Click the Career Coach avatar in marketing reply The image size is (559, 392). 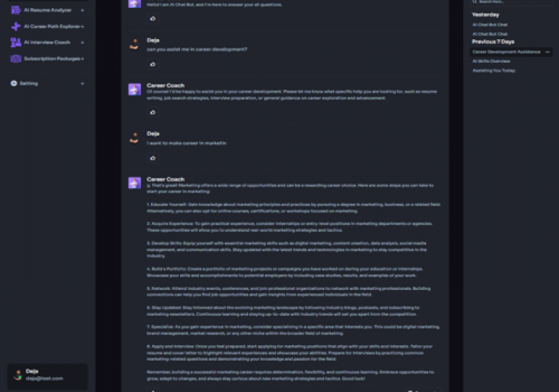pos(135,183)
